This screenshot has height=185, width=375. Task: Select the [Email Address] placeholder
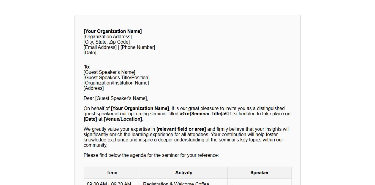100,47
